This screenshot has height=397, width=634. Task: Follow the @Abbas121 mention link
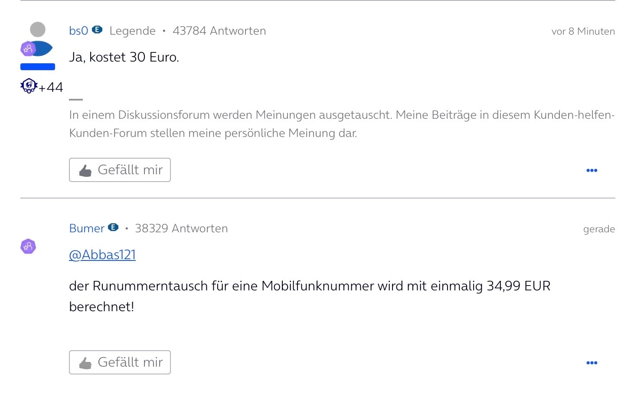tap(102, 255)
